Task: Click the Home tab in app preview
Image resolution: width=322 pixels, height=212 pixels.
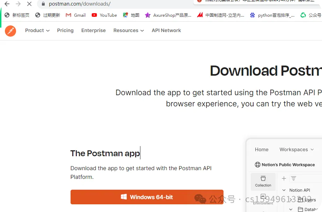Action: (262, 150)
